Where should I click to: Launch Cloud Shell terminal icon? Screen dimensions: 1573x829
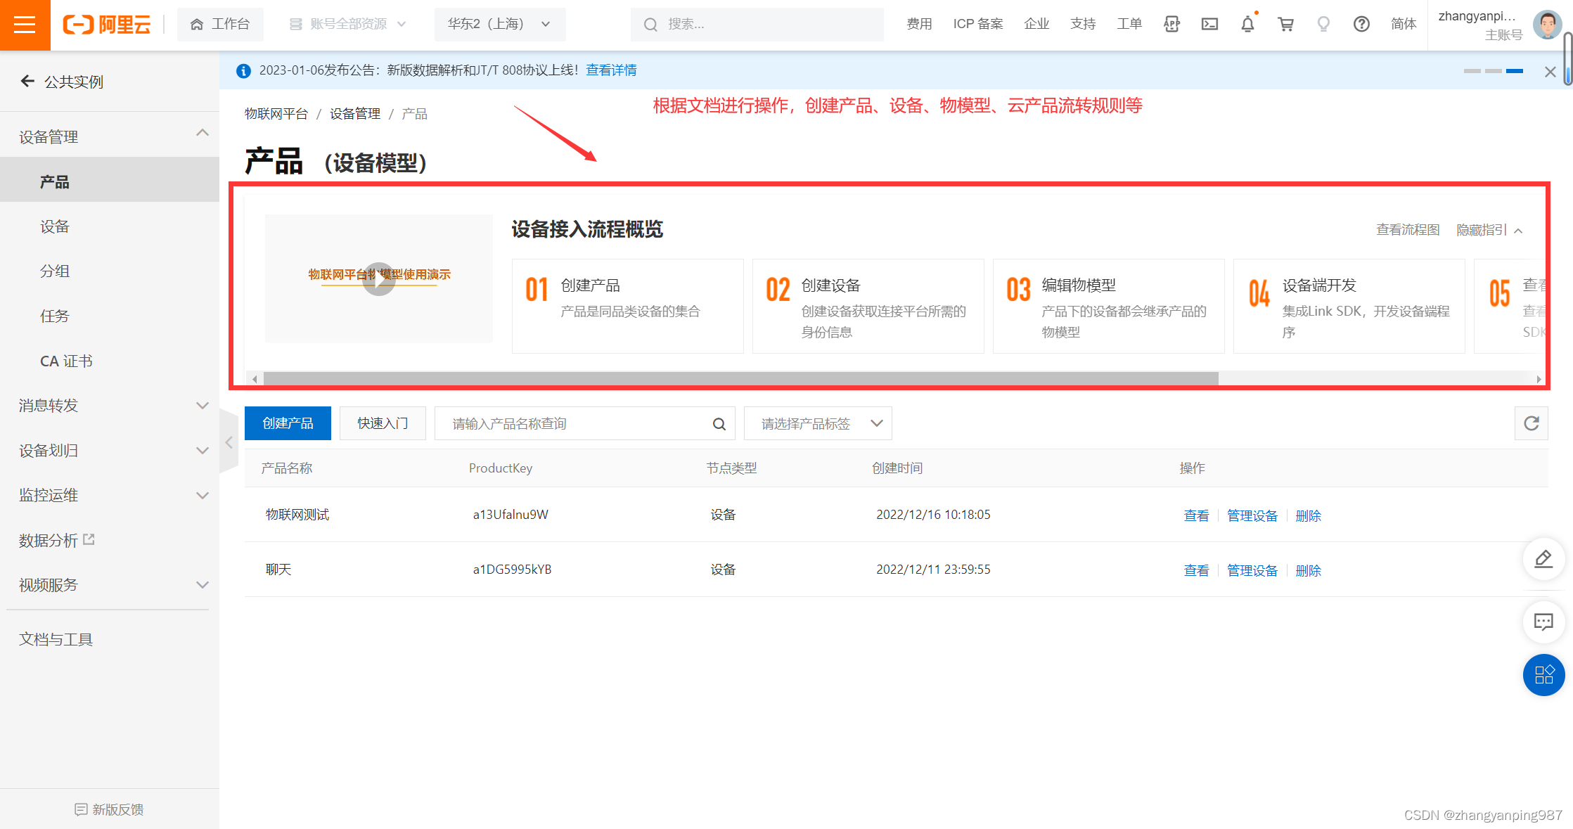click(1209, 25)
